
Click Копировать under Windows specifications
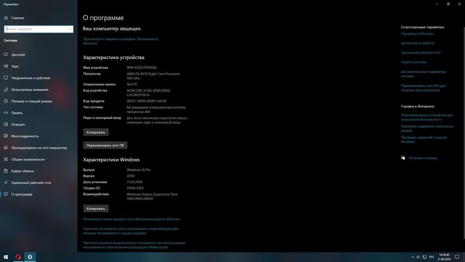96,208
